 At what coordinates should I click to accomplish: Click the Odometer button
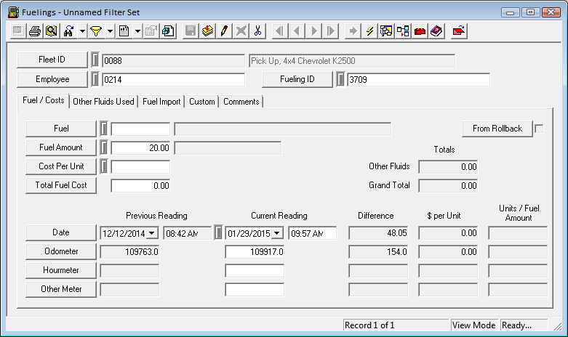click(x=61, y=251)
